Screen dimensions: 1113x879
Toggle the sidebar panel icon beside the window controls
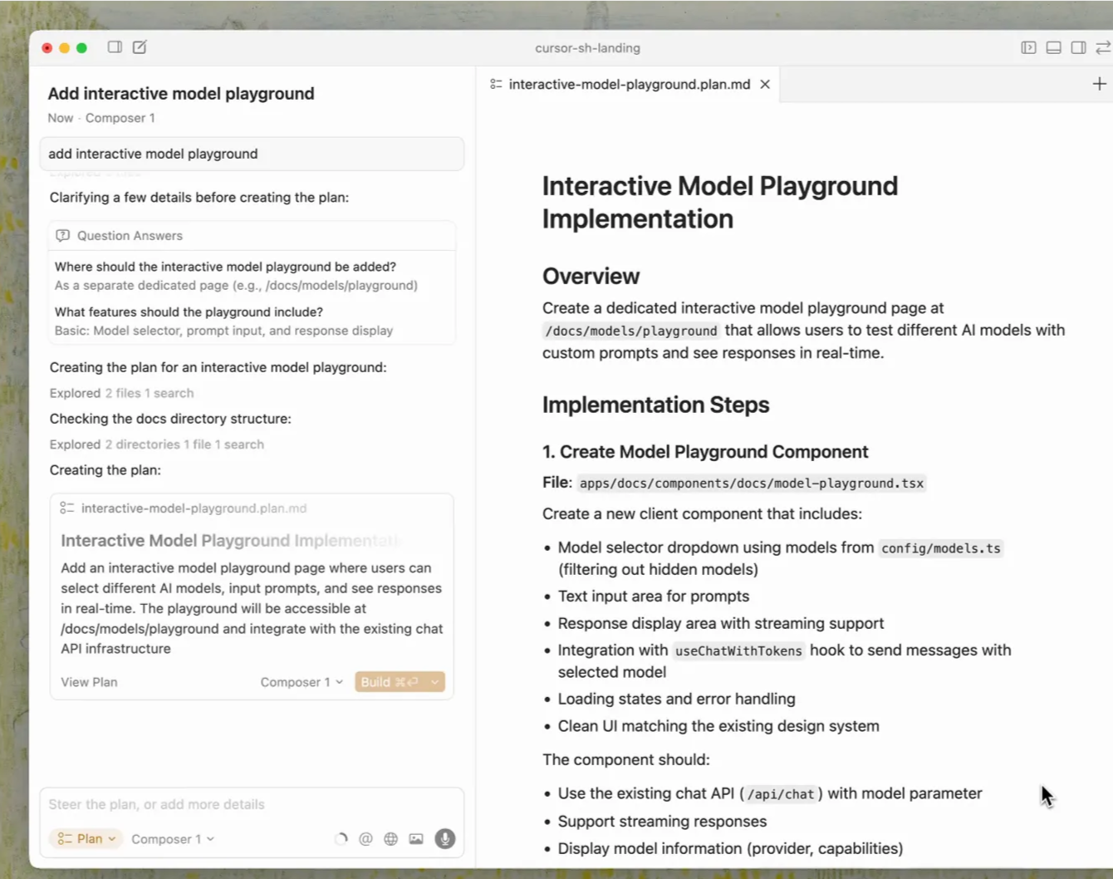tap(115, 47)
